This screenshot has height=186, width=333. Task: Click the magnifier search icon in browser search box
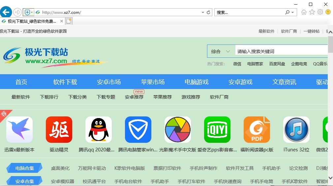[x=288, y=12]
